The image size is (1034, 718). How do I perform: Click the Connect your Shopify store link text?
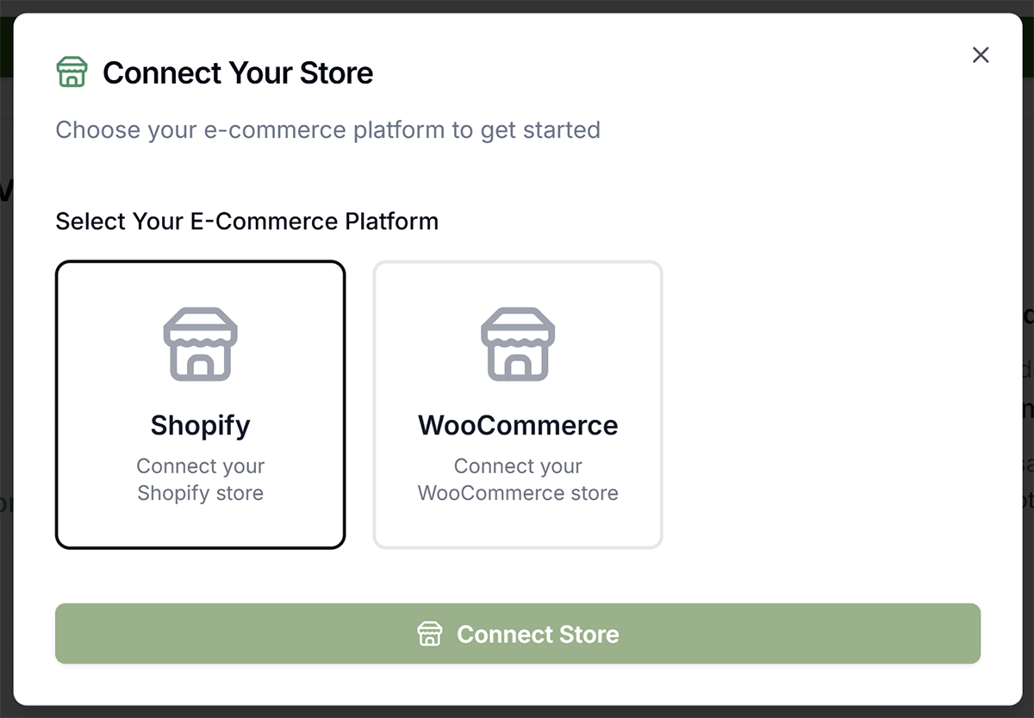pyautogui.click(x=200, y=479)
